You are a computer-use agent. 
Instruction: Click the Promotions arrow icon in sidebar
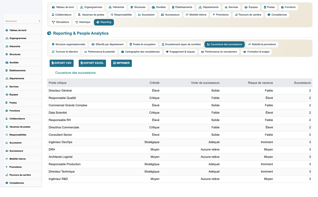click(x=7, y=167)
